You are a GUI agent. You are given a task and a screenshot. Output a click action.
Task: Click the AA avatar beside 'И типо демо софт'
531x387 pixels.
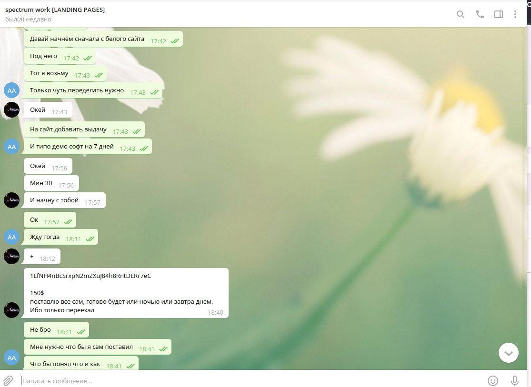click(11, 147)
